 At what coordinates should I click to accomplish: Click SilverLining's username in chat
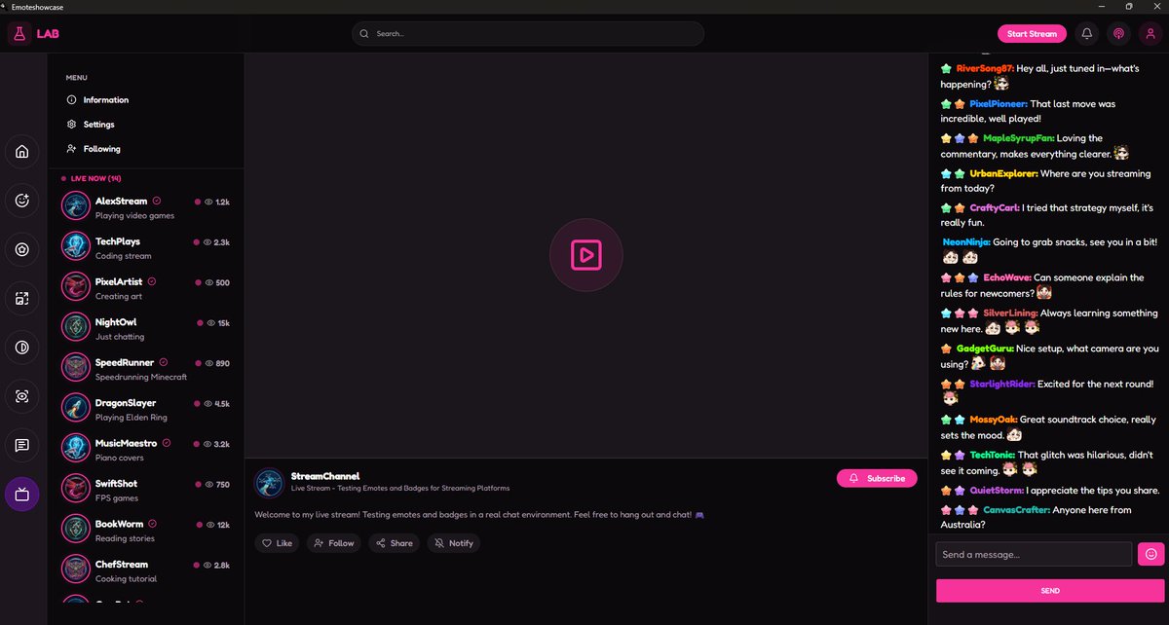(x=1010, y=312)
